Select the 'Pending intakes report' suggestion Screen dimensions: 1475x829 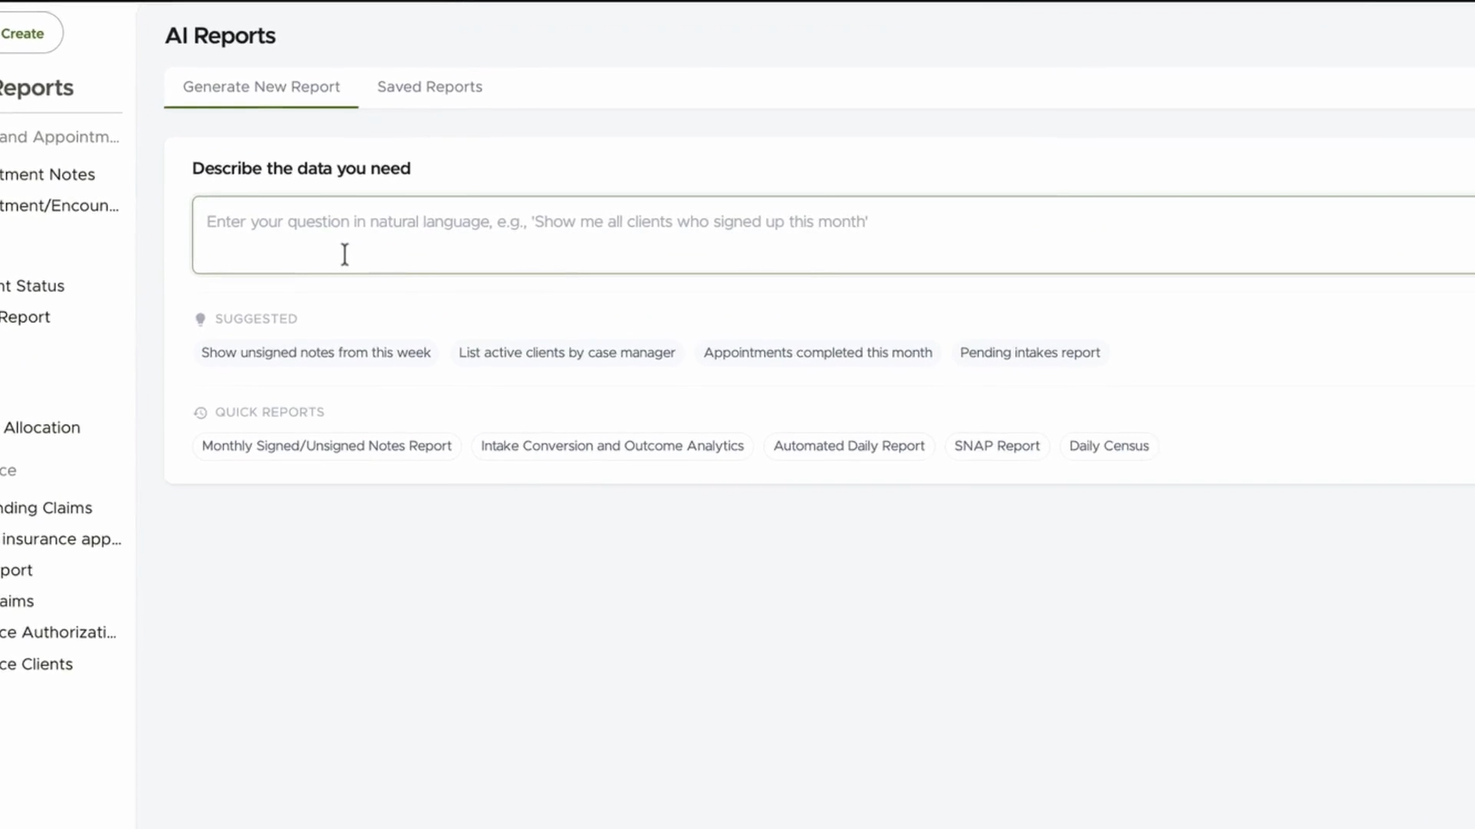[x=1029, y=352]
